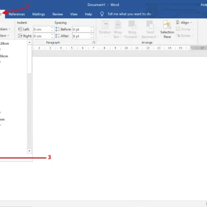Open the Selection Pane
Screen dimensions: 207x207
167,29
